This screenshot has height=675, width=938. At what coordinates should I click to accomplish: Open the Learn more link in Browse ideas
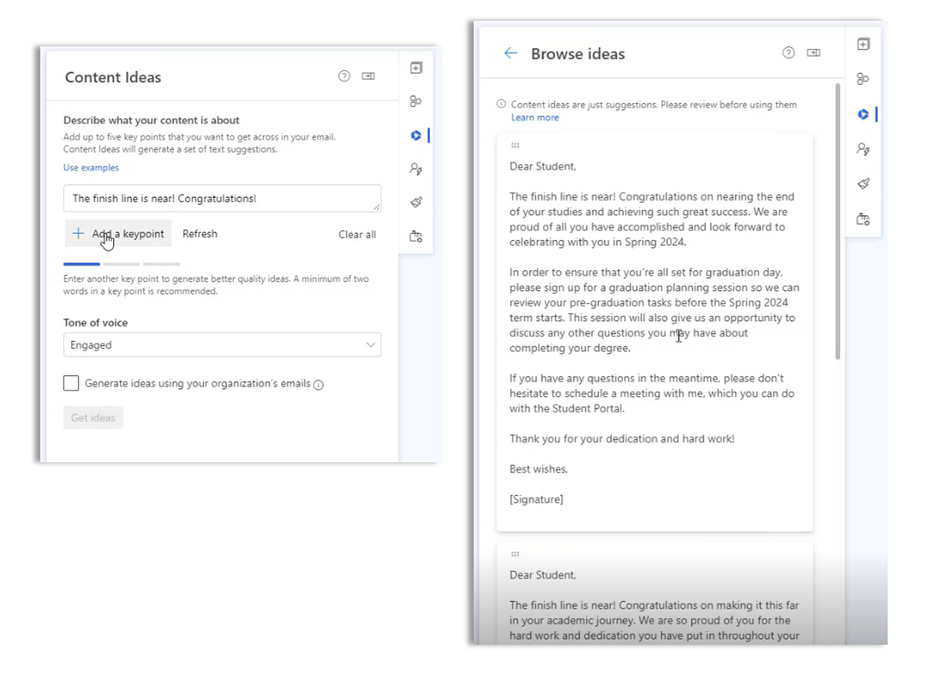pos(535,117)
